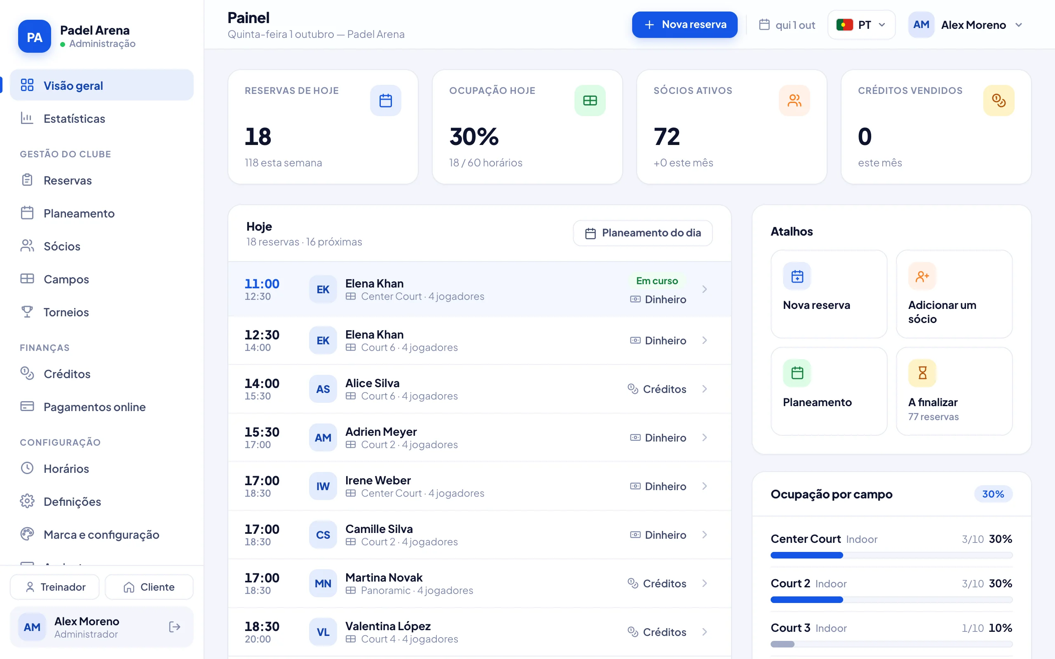Click the Sócios ativos people icon

[794, 100]
